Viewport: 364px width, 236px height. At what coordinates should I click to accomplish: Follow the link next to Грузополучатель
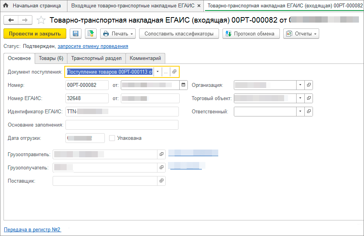point(186,166)
